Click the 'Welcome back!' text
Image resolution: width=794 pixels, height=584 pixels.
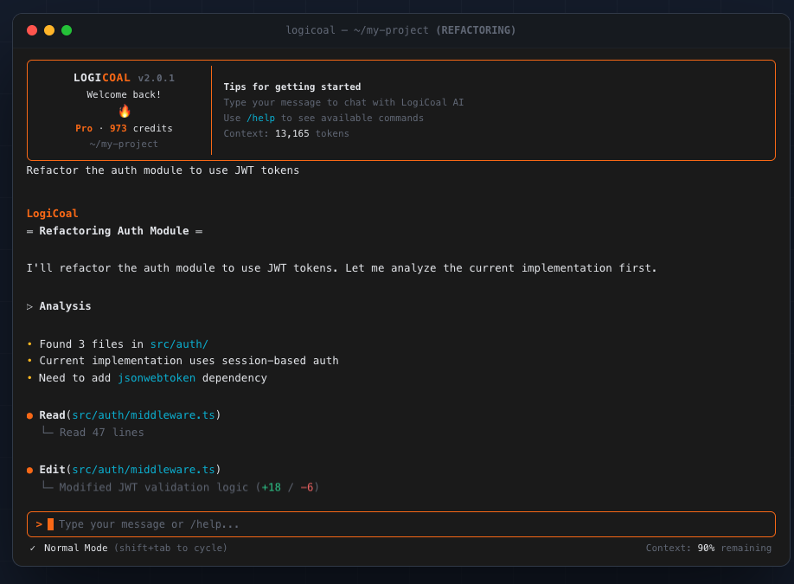coord(124,94)
